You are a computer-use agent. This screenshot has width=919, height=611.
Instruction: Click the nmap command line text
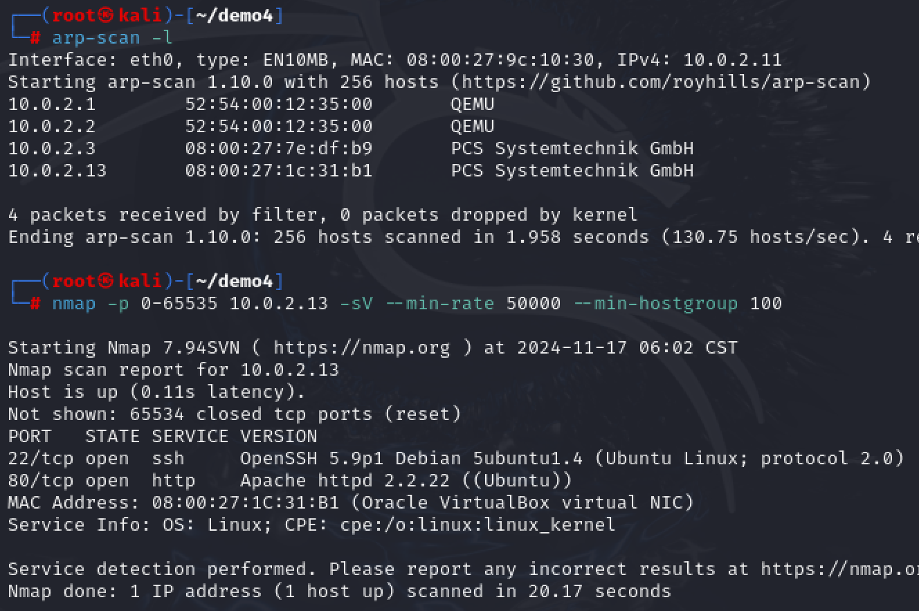pyautogui.click(x=417, y=304)
